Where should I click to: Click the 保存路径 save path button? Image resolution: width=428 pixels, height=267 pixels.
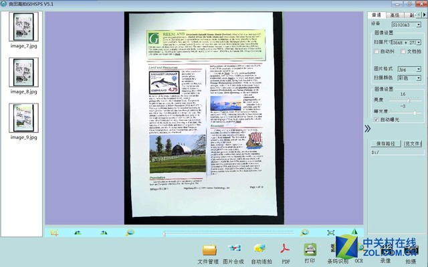386,143
